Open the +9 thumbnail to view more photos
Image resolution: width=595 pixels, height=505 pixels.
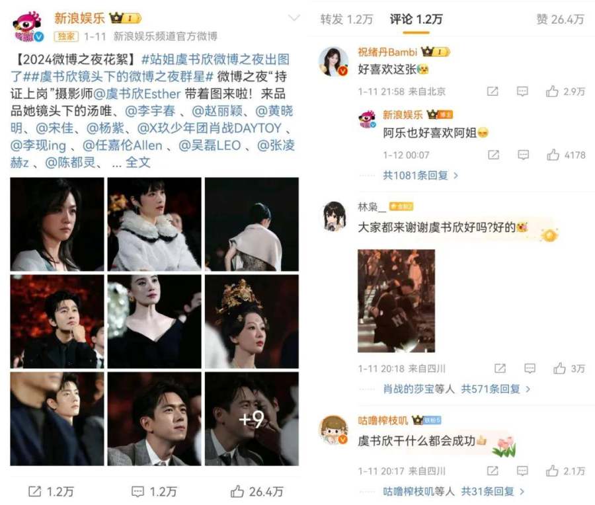tap(252, 419)
